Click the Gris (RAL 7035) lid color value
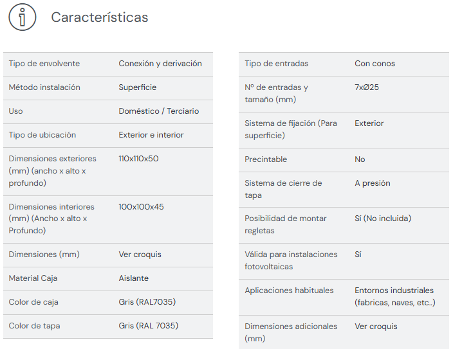 click(x=149, y=326)
